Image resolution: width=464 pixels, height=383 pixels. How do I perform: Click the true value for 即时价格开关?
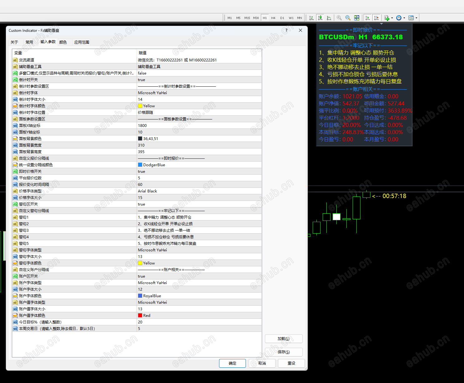click(141, 172)
